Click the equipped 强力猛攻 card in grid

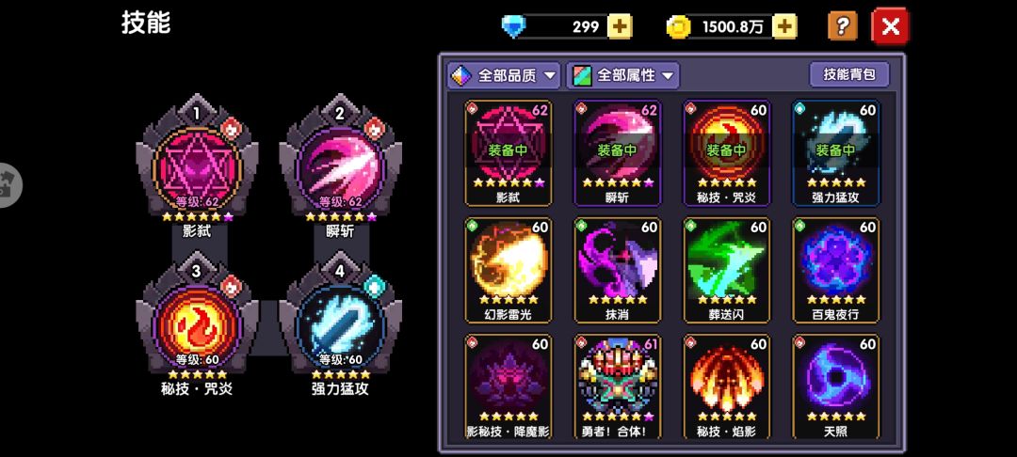tap(836, 152)
